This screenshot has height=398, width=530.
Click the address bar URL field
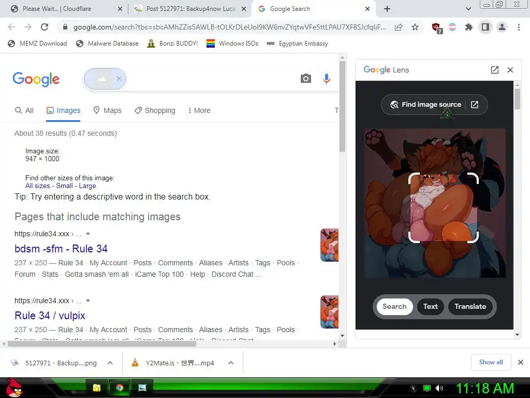229,27
